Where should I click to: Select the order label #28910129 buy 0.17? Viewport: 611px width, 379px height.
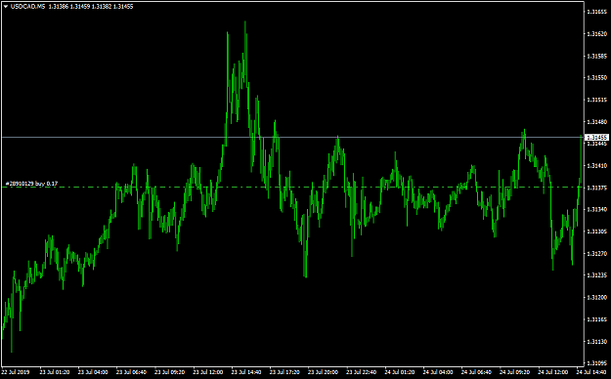tap(31, 184)
